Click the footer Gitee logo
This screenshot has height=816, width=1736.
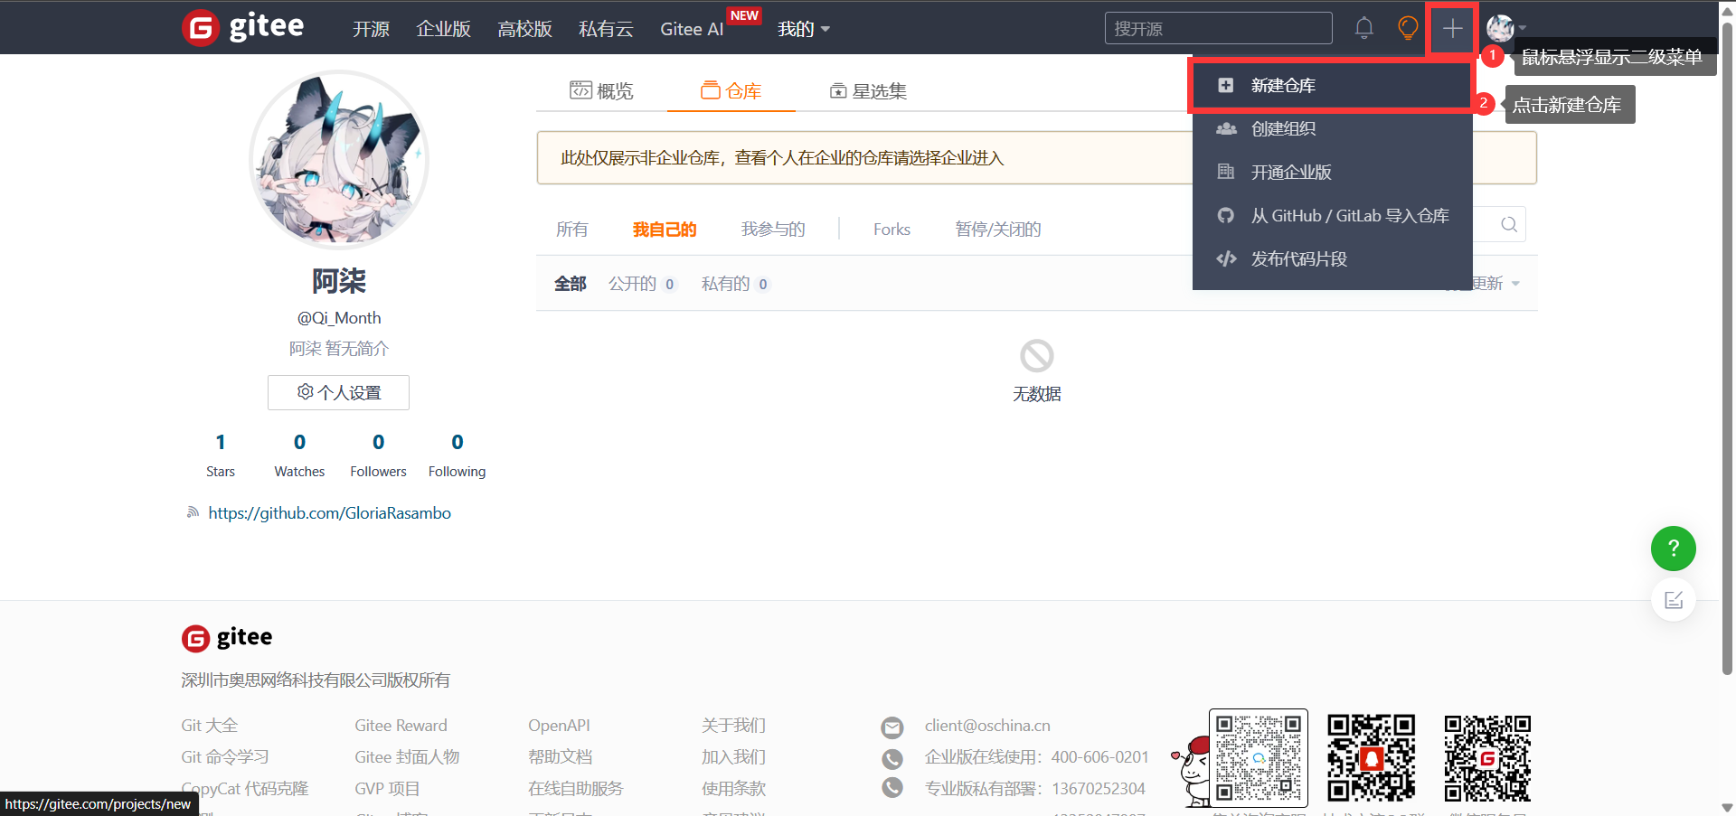(x=227, y=638)
